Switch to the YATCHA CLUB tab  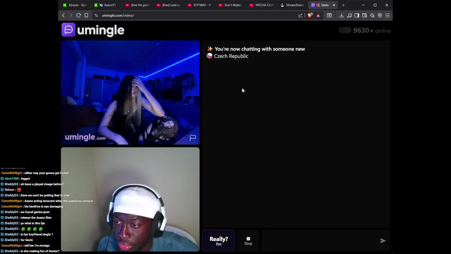point(261,5)
